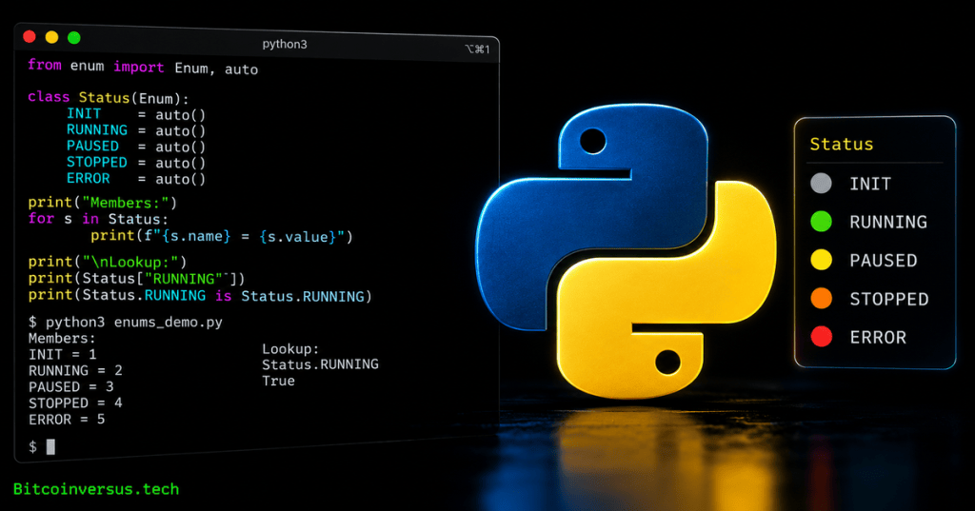975x511 pixels.
Task: Click the 'class Status(Enum):' line
Action: (109, 98)
